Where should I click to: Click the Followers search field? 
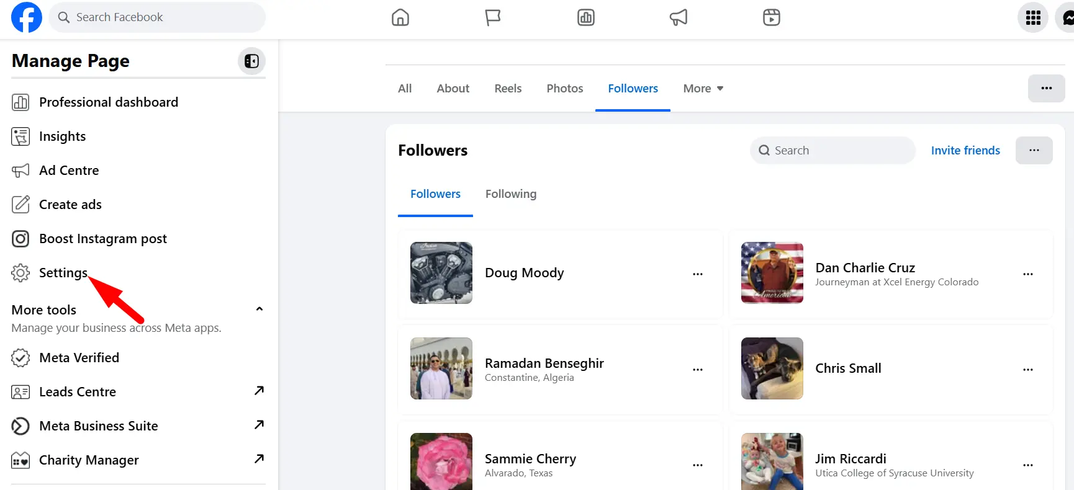[833, 151]
